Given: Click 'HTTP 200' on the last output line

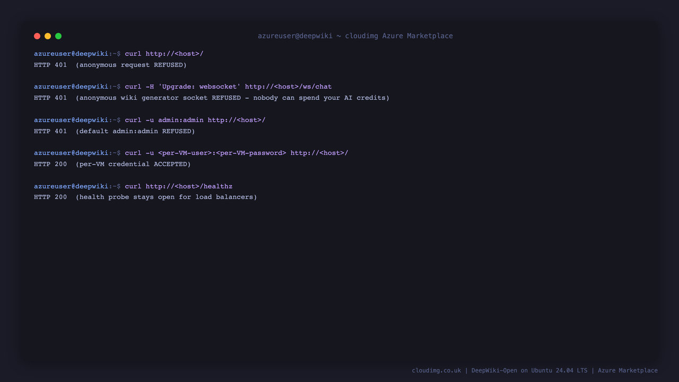Looking at the screenshot, I should 50,197.
